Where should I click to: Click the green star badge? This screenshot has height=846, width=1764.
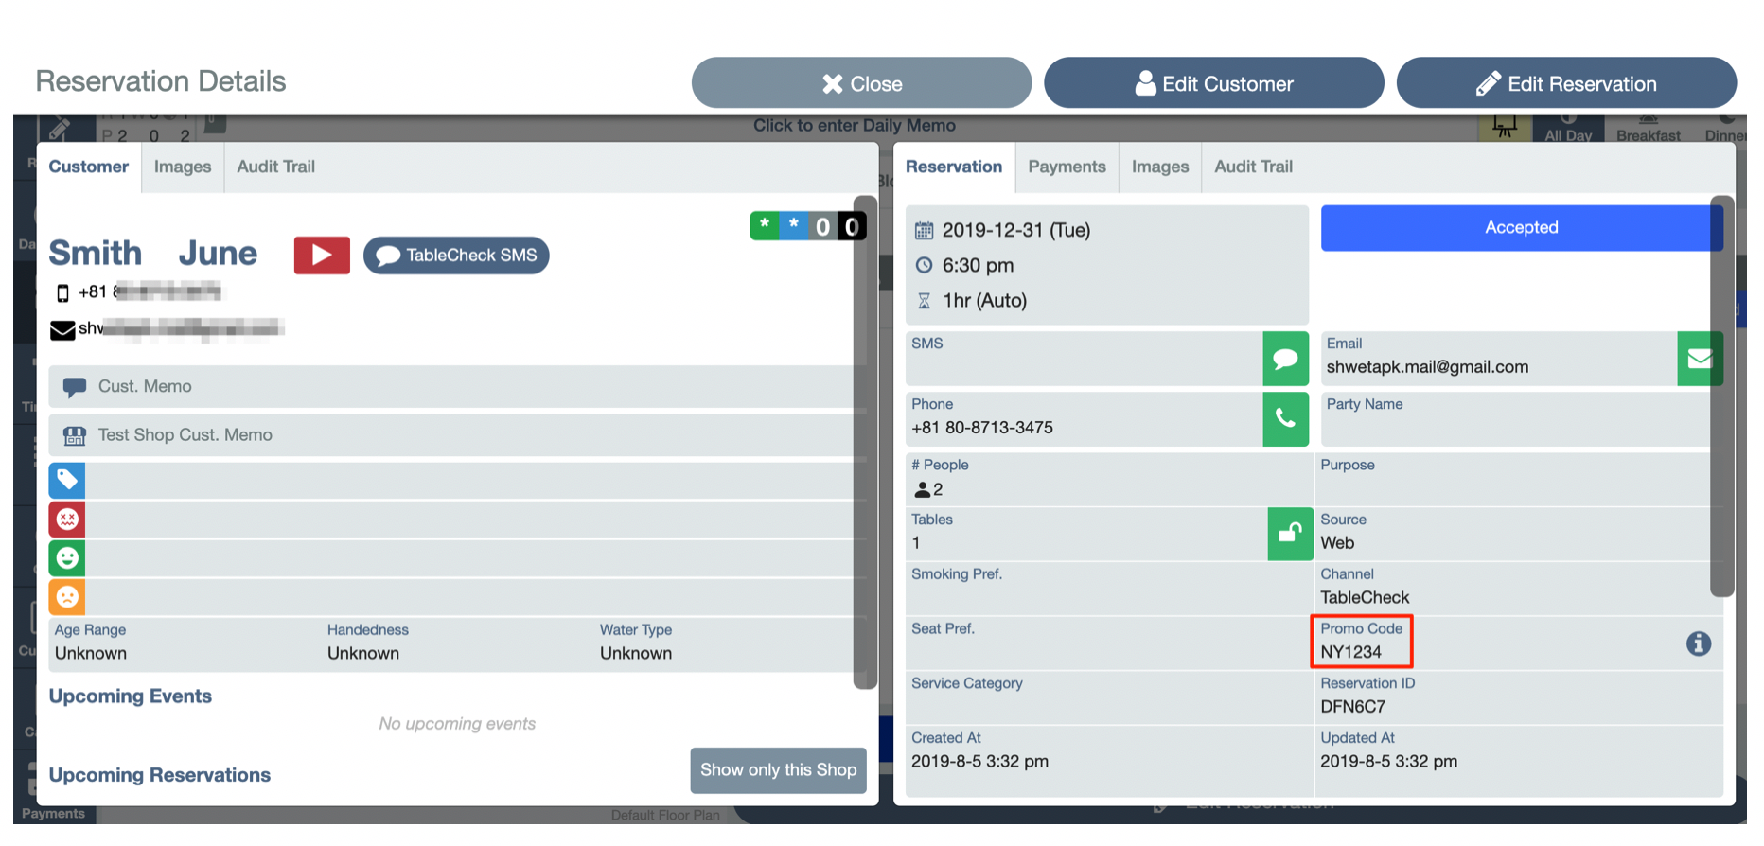click(x=765, y=225)
